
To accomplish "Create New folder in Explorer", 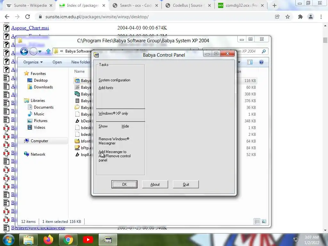I will coord(80,62).
